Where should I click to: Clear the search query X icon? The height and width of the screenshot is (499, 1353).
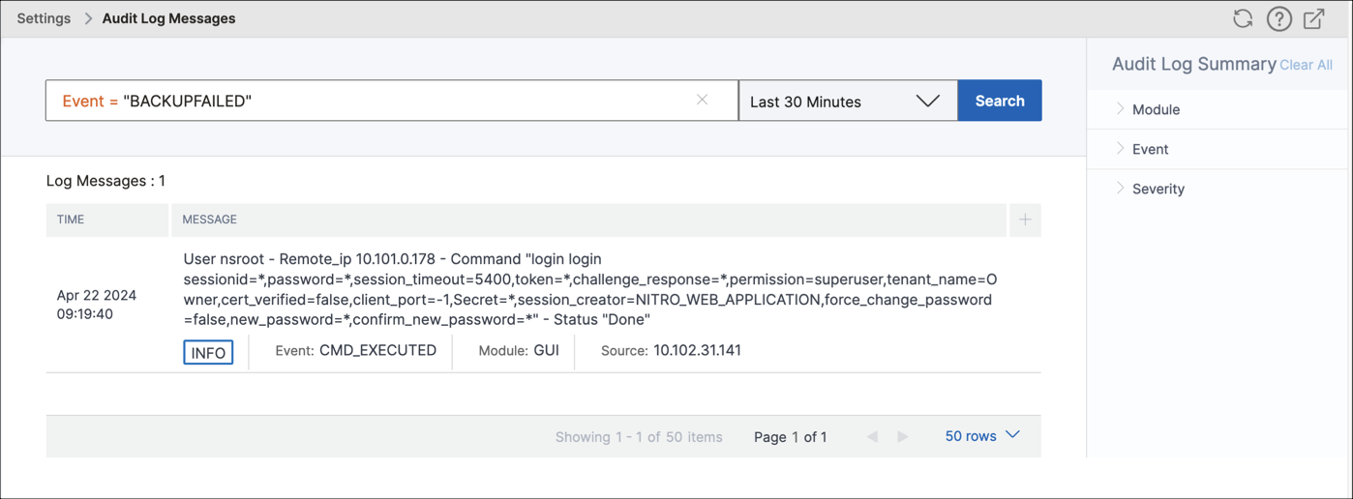[703, 100]
